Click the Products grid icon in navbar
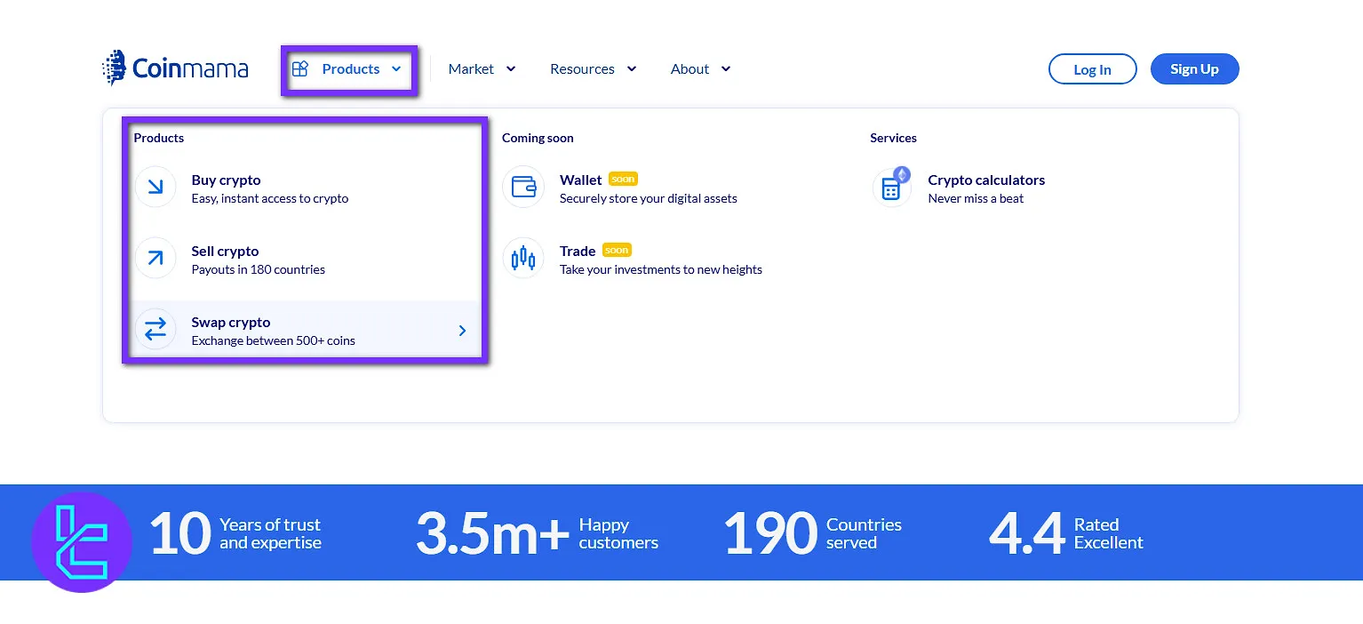Screen dimensions: 1363x624 coord(300,68)
